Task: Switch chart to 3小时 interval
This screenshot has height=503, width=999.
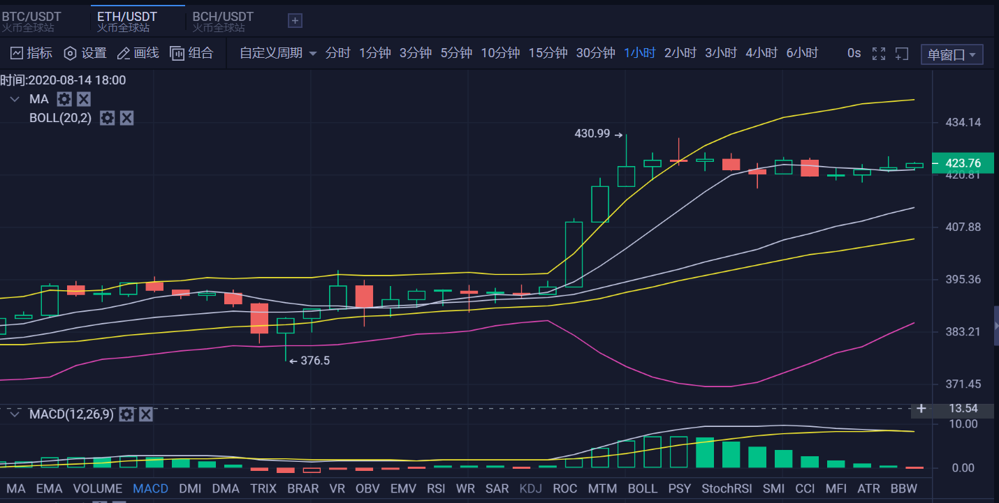Action: pos(721,53)
